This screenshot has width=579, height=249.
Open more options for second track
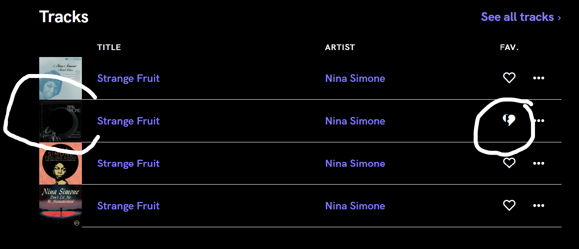tap(540, 121)
